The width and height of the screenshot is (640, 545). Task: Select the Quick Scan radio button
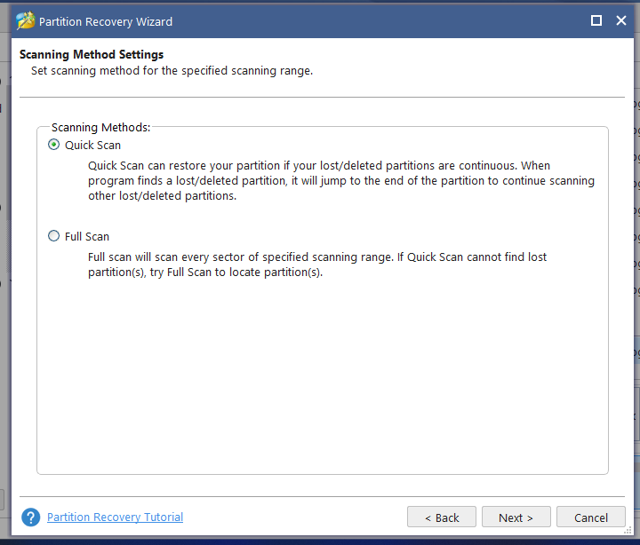tap(53, 145)
